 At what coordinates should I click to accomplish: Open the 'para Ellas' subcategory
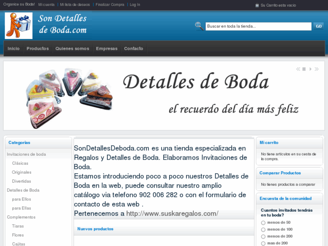click(x=21, y=209)
